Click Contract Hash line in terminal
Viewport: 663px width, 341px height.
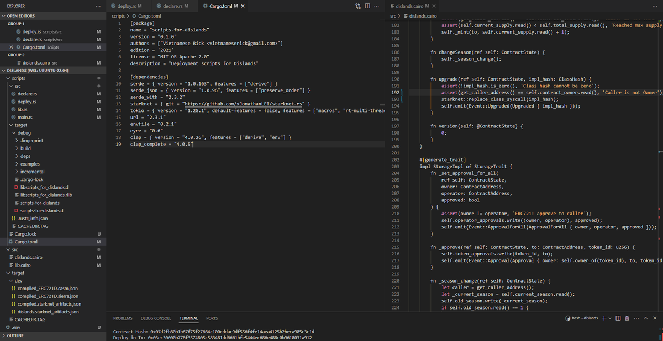click(x=213, y=332)
